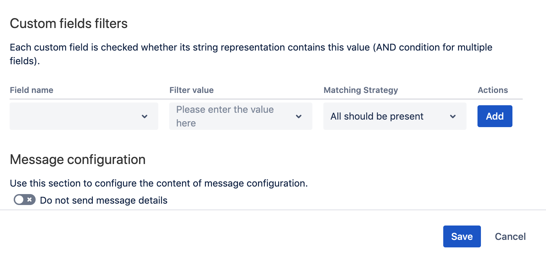Click the Field name column header
This screenshot has width=546, height=259.
(x=32, y=90)
